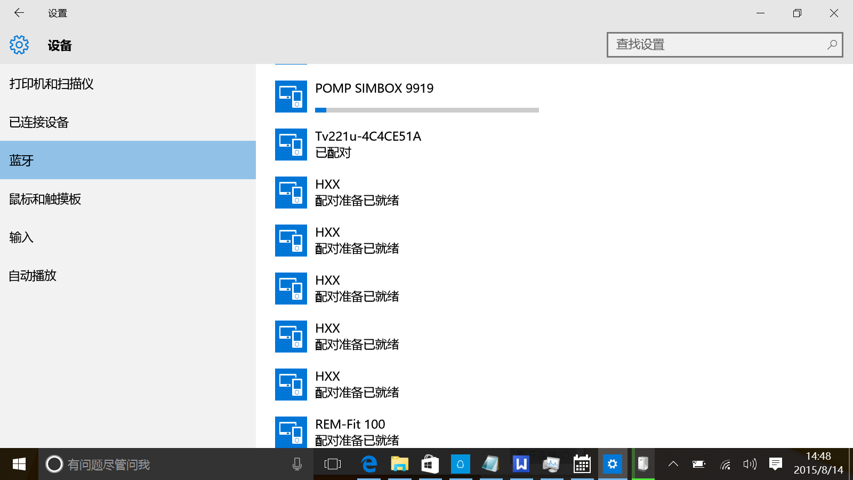Click the 查找设置 search field
The width and height of the screenshot is (853, 480).
[714, 45]
